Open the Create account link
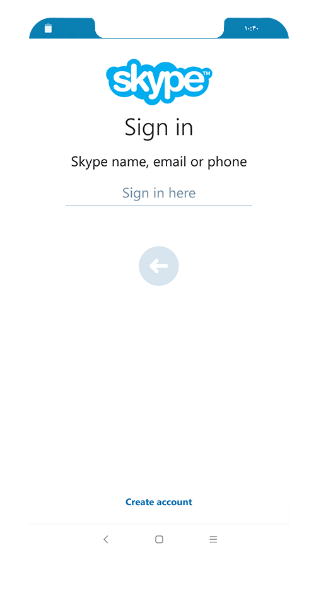This screenshot has width=316, height=589. [x=158, y=502]
